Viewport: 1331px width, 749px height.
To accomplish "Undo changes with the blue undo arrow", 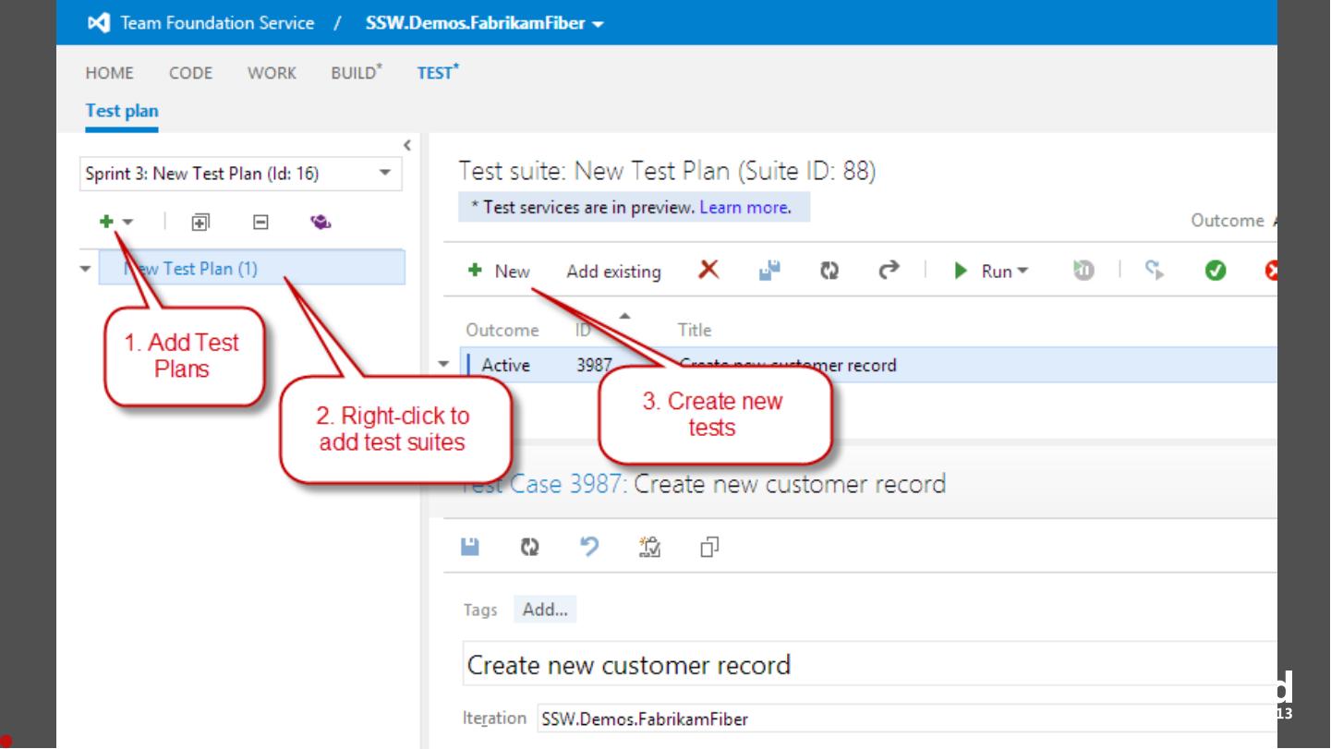I will click(x=589, y=547).
